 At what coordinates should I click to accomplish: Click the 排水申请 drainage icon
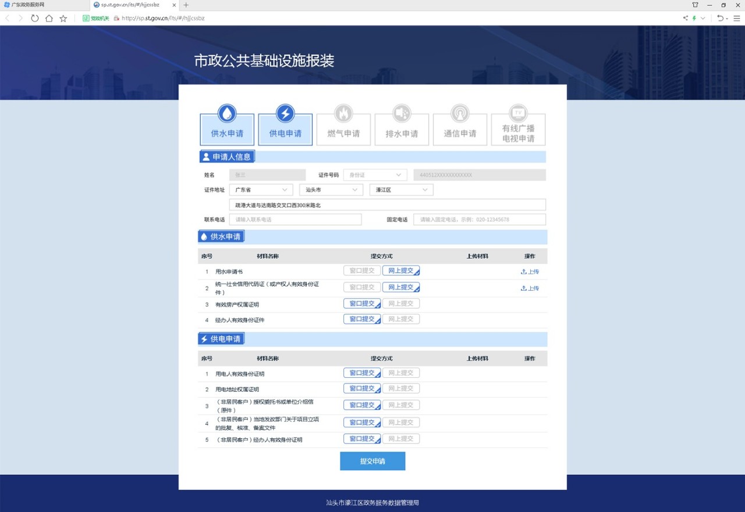point(402,113)
